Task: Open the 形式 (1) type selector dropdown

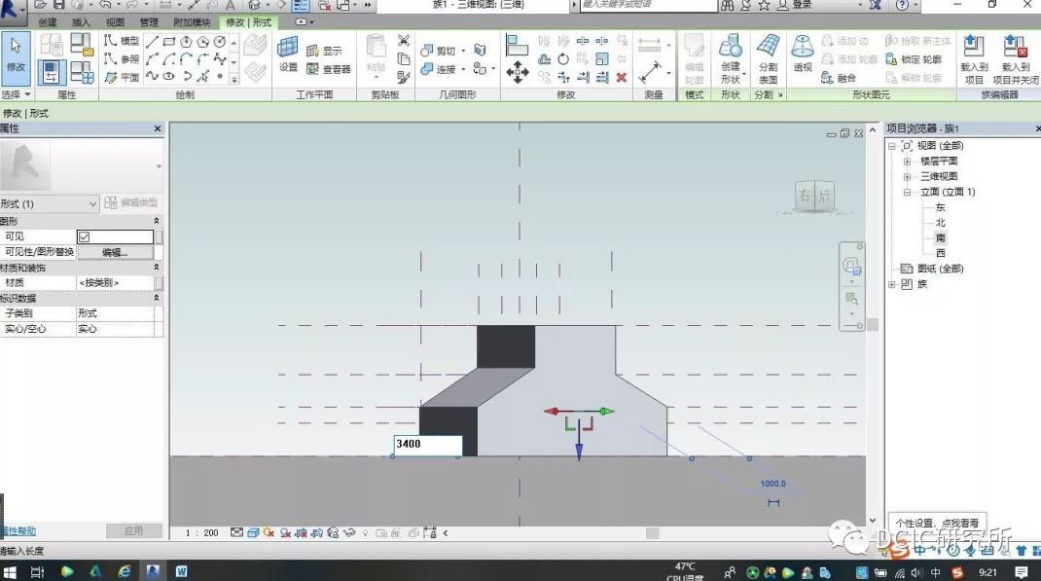Action: coord(93,203)
